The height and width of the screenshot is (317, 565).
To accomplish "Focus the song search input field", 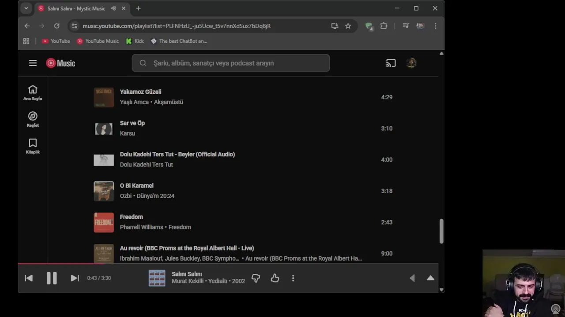I will [231, 63].
